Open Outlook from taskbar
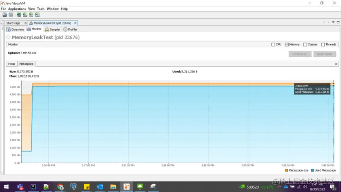This screenshot has width=341, height=192. 100,187
